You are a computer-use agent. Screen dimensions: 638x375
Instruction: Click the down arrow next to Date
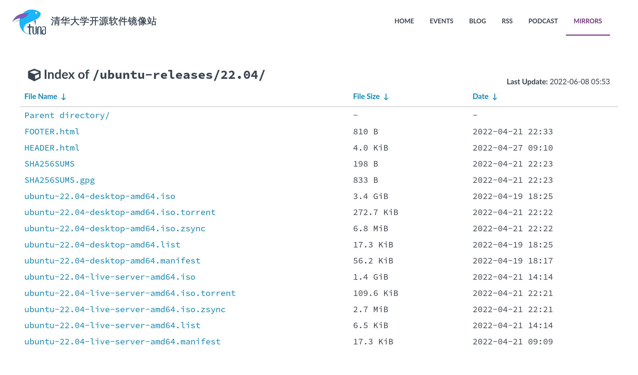click(495, 97)
